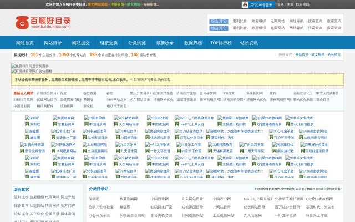Click 深圳吧 in the 分类目录站 list

tap(94, 198)
